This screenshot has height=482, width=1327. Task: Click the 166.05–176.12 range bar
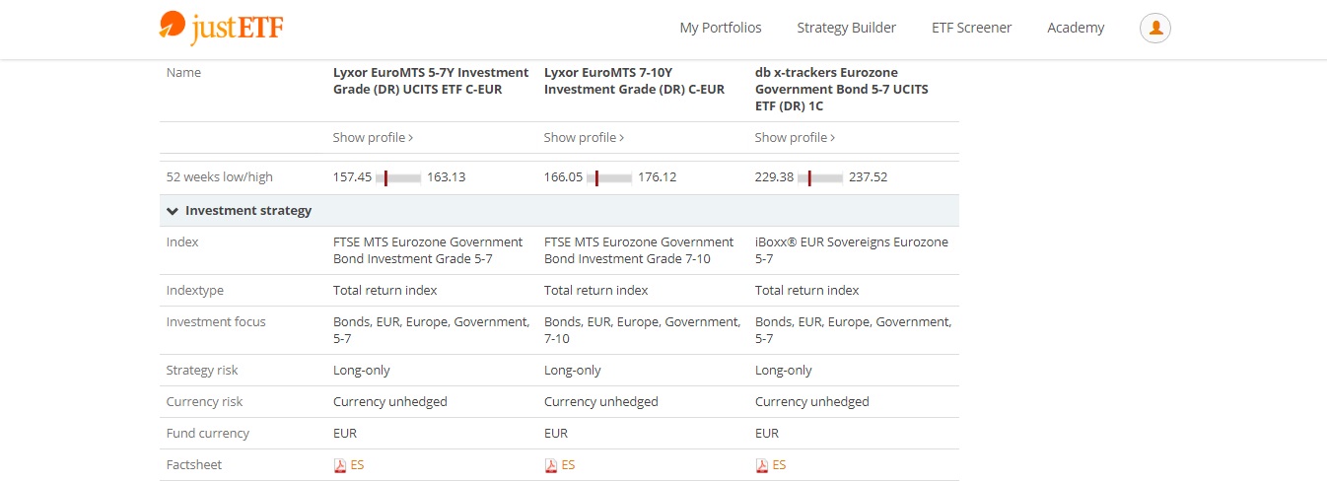coord(609,177)
